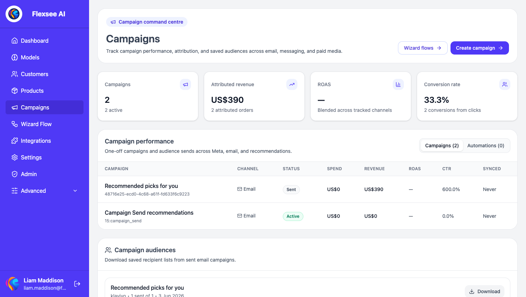Click the ROAS column header
526x297 pixels.
point(415,169)
